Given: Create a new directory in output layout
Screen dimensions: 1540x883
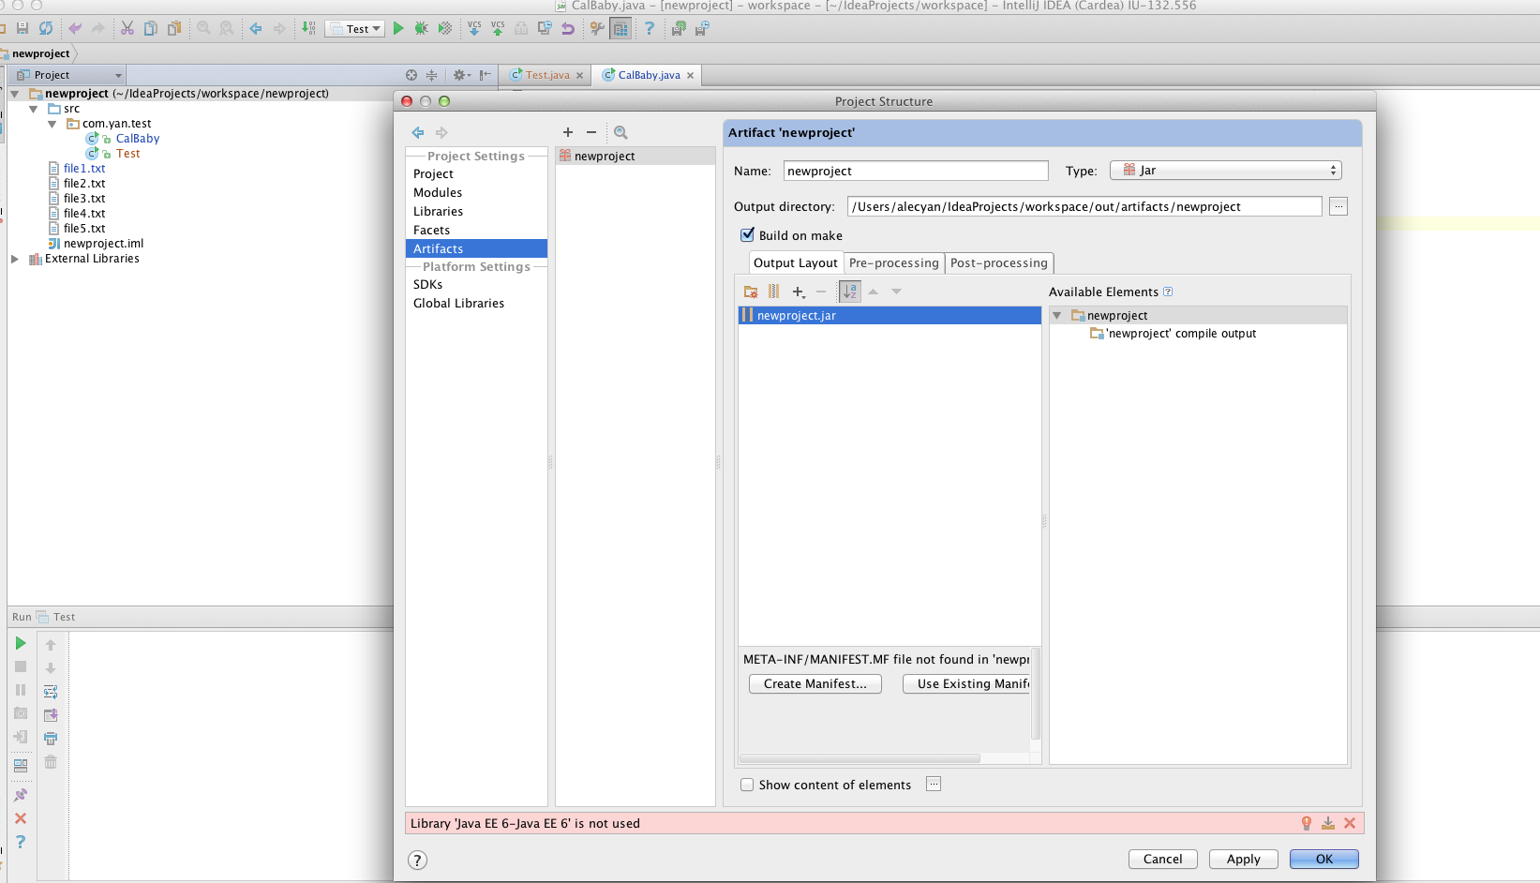Looking at the screenshot, I should pos(750,292).
